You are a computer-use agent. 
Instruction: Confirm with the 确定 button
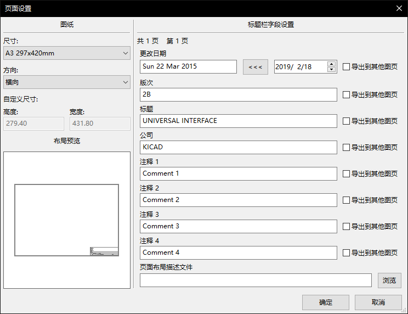click(x=325, y=302)
